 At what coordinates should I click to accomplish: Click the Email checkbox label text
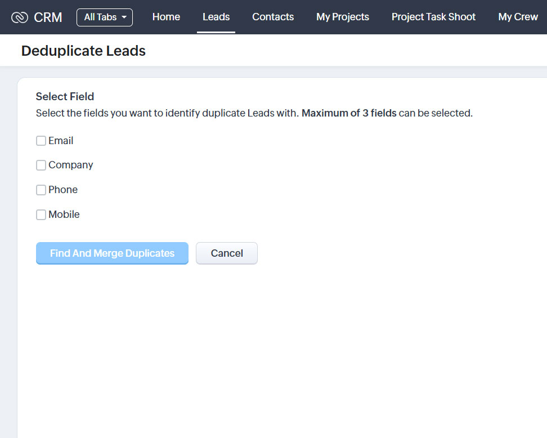[x=61, y=141]
